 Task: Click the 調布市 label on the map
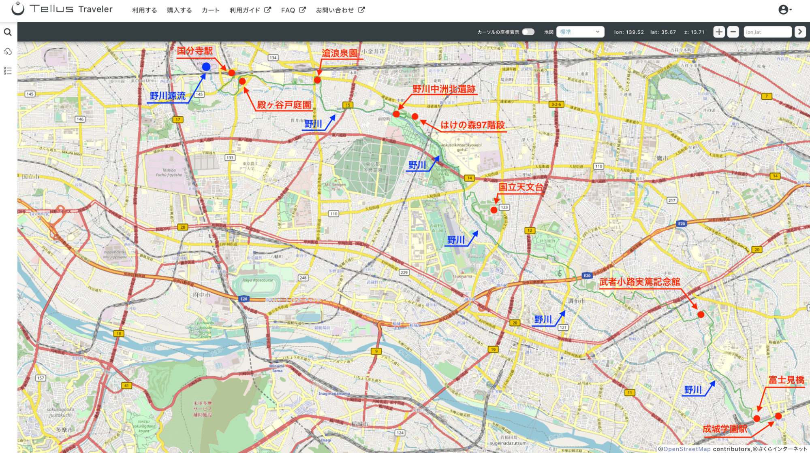(576, 301)
